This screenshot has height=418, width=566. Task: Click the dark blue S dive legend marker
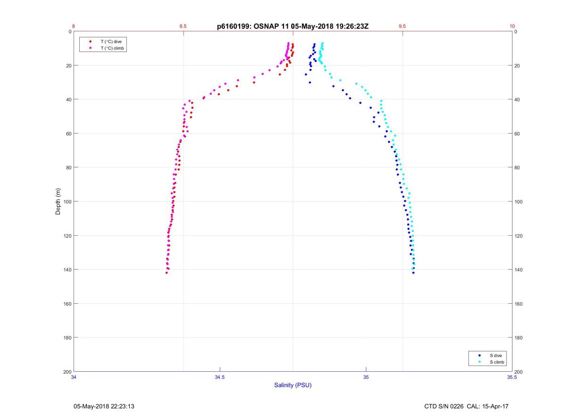[480, 355]
